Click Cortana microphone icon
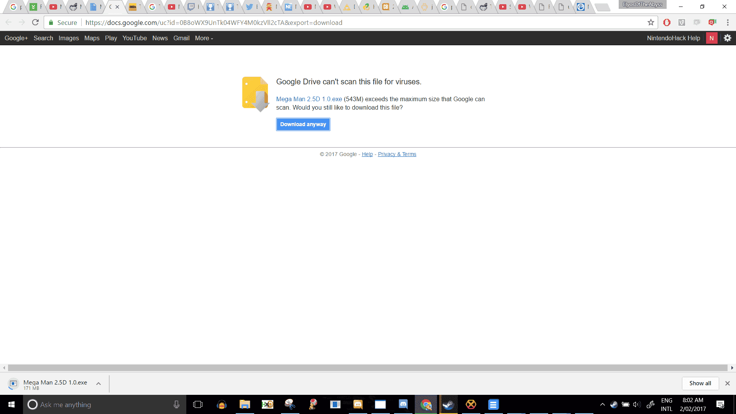Screen dimensions: 736x414 [x=176, y=404]
